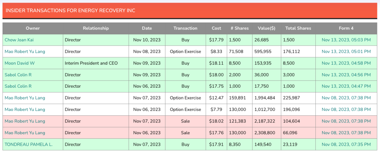Click the Relationship column header
Viewport: 380px width, 152px height.
click(x=96, y=28)
